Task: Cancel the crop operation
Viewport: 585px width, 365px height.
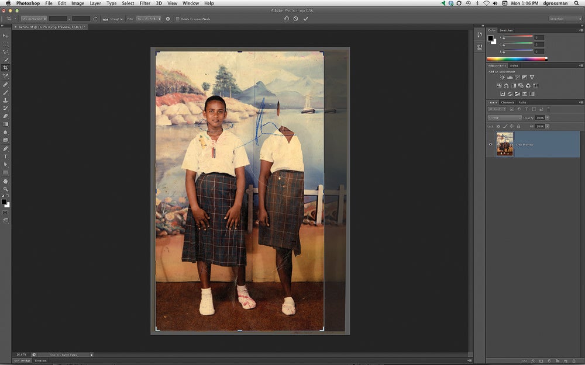Action: tap(296, 19)
